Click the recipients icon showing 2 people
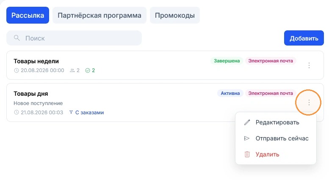 [72, 70]
